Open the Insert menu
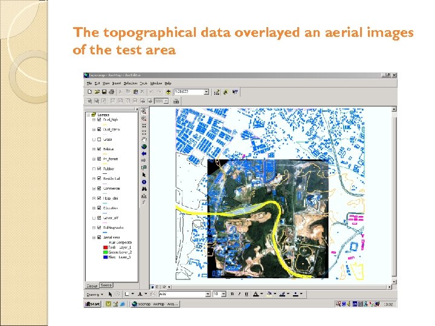435x326 pixels. 117,83
